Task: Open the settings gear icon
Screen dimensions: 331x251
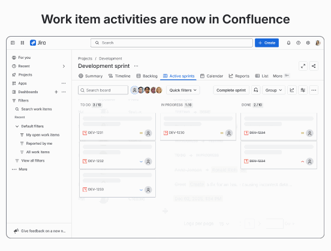Action: pos(308,43)
